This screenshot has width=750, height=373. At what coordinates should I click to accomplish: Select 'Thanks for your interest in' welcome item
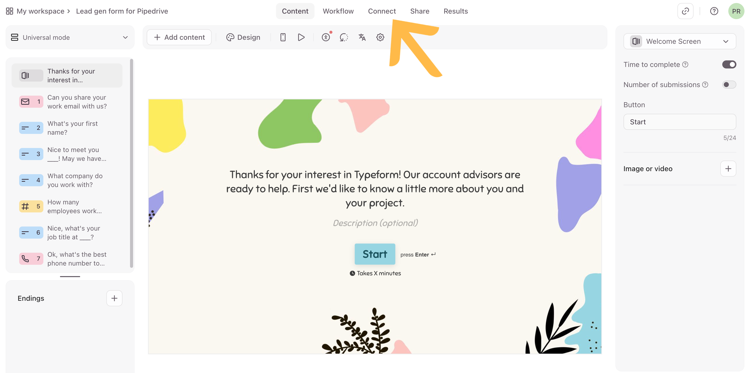click(x=67, y=76)
